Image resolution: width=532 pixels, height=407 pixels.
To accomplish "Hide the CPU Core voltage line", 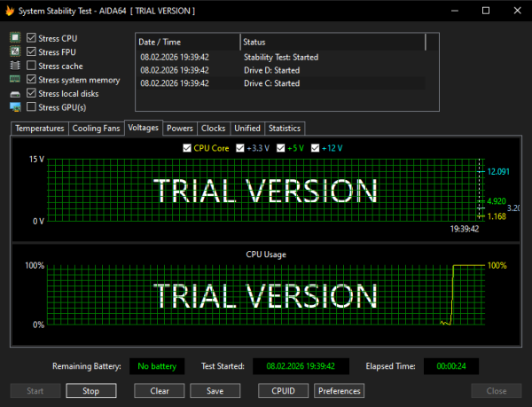I will point(187,148).
